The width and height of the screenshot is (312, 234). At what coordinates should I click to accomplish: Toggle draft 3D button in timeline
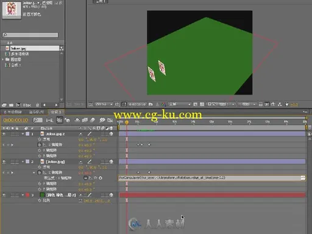click(x=68, y=120)
